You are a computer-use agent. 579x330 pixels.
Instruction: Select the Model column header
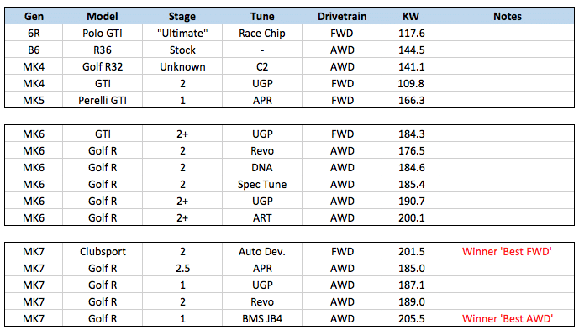(x=103, y=16)
